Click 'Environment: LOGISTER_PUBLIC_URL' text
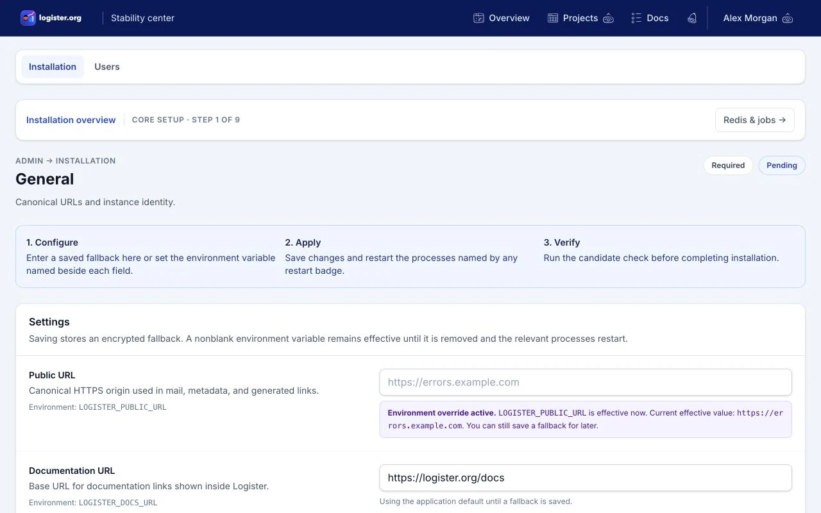This screenshot has height=513, width=821. (97, 407)
